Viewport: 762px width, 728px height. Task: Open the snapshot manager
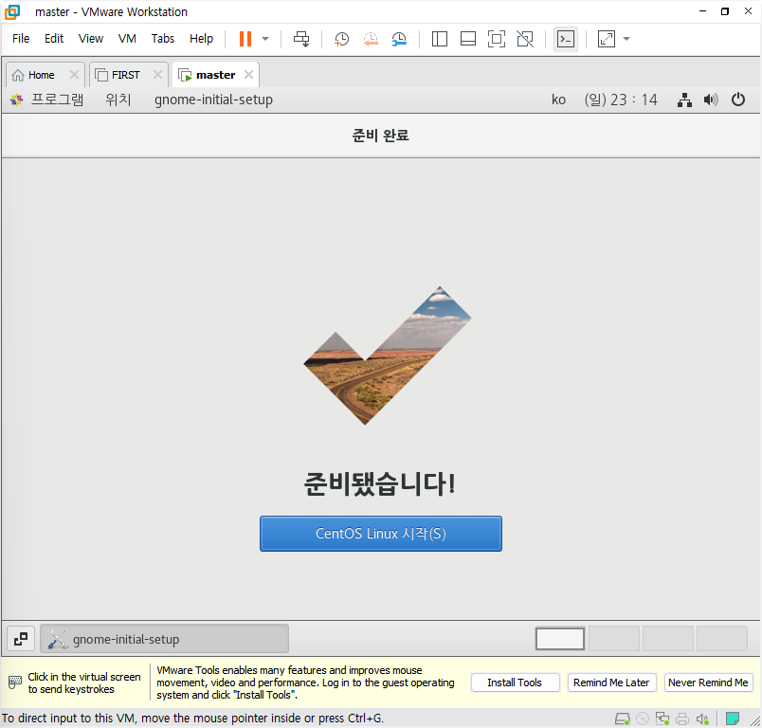coord(399,39)
